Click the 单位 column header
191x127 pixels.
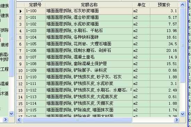click(x=141, y=5)
